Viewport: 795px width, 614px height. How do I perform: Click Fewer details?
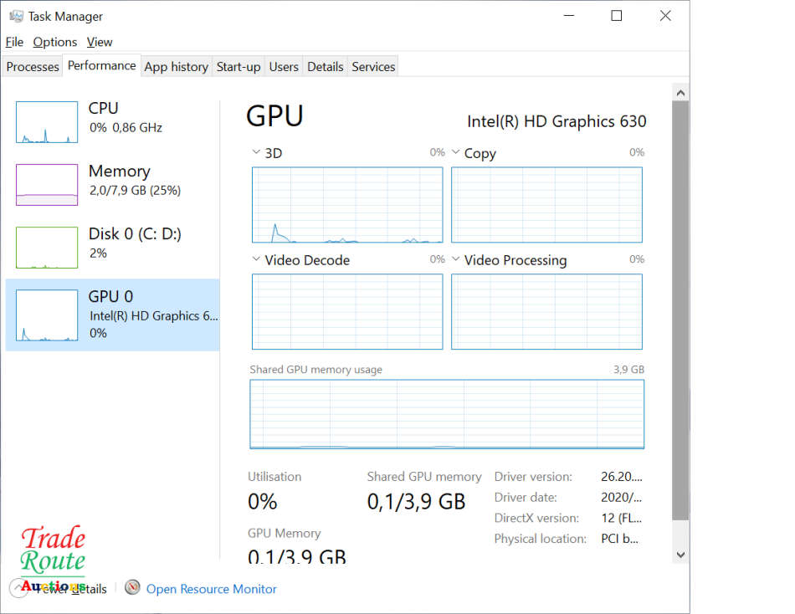[71, 588]
